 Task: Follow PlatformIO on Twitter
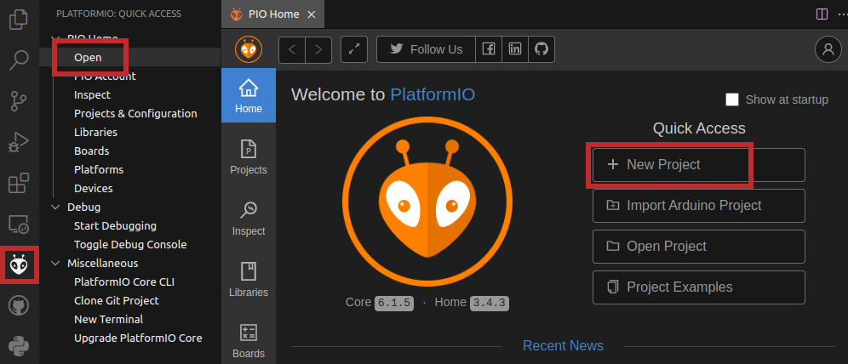coord(426,49)
